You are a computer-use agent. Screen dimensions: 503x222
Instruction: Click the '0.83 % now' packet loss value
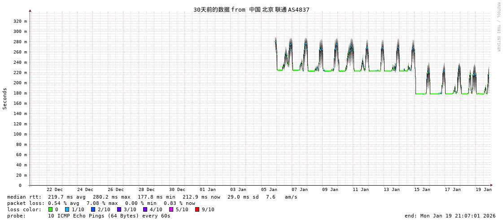tap(179, 204)
